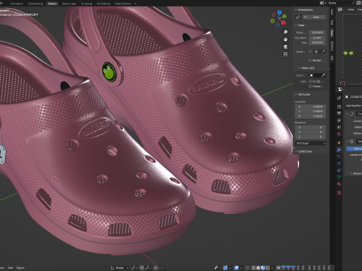362x271 pixels.
Task: Switch to the UV Editing workspace tab
Action: pyautogui.click(x=103, y=4)
